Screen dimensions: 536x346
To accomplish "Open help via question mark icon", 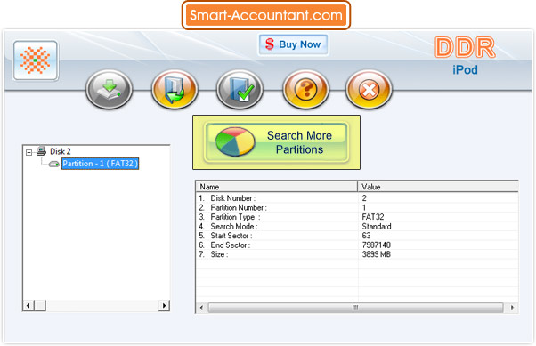I will click(305, 90).
